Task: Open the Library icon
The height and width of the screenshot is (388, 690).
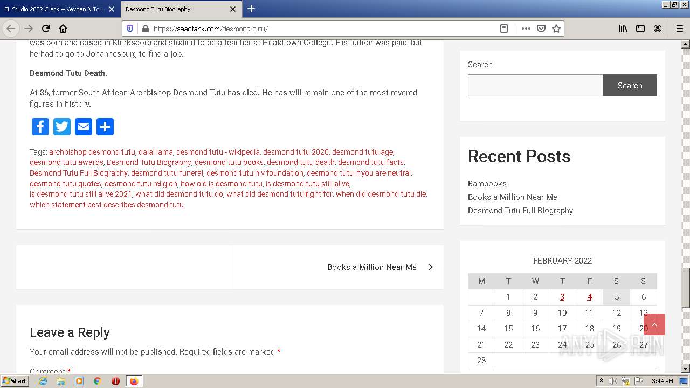Action: coord(623,29)
